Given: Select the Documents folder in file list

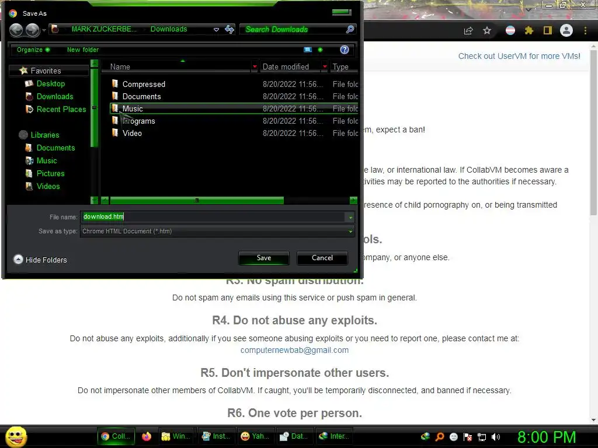Looking at the screenshot, I should [x=234, y=96].
